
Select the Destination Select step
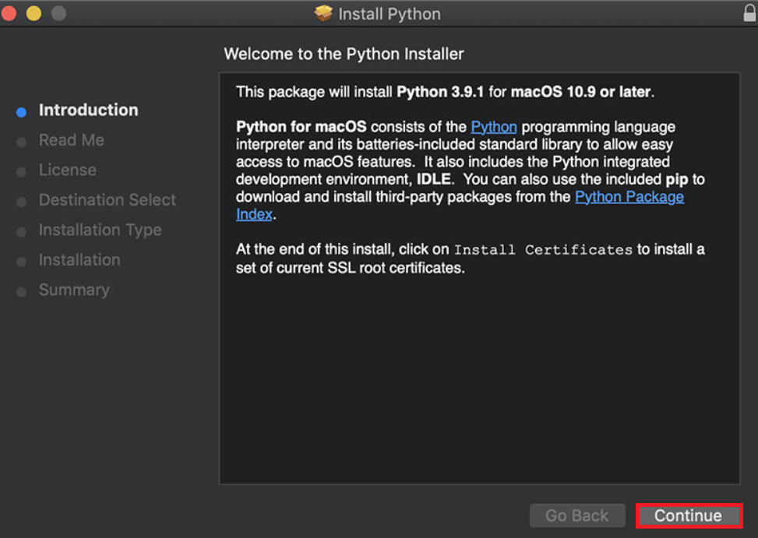click(108, 200)
